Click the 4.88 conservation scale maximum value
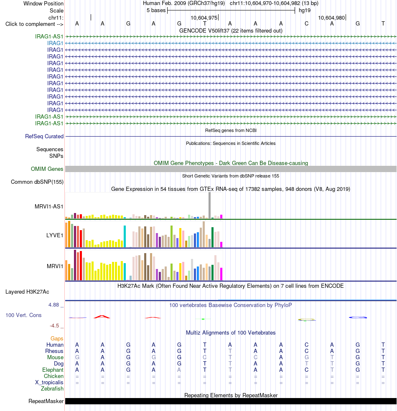 [x=54, y=304]
